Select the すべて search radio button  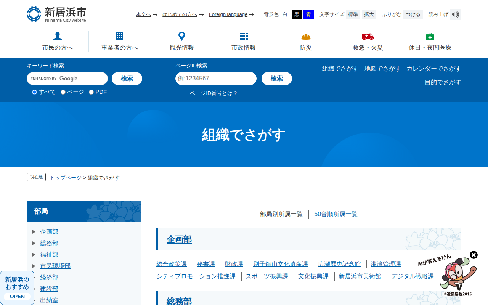coord(34,92)
